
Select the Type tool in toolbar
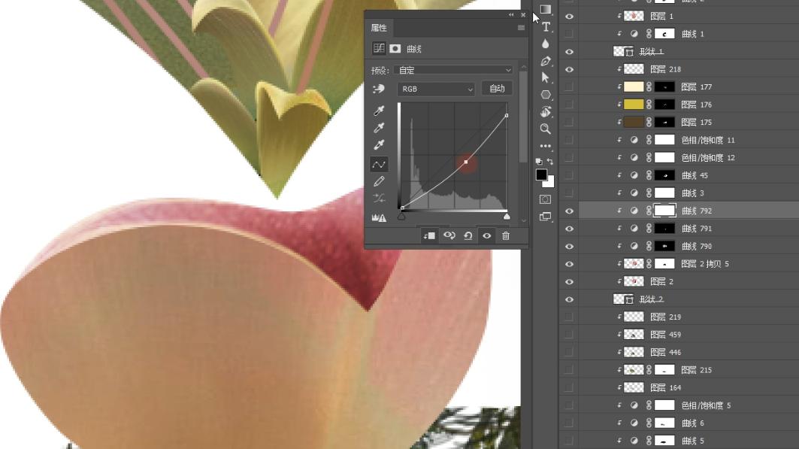click(x=546, y=27)
